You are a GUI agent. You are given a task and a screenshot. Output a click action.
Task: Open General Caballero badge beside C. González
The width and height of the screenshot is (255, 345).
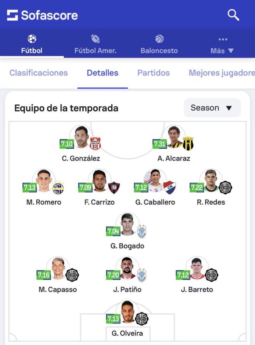point(95,143)
